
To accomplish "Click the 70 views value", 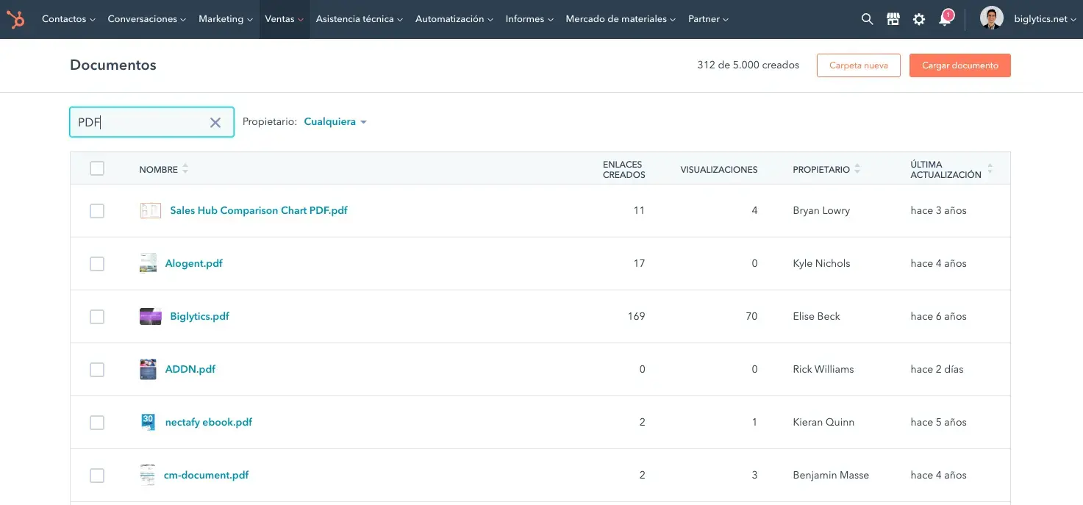I will click(751, 316).
